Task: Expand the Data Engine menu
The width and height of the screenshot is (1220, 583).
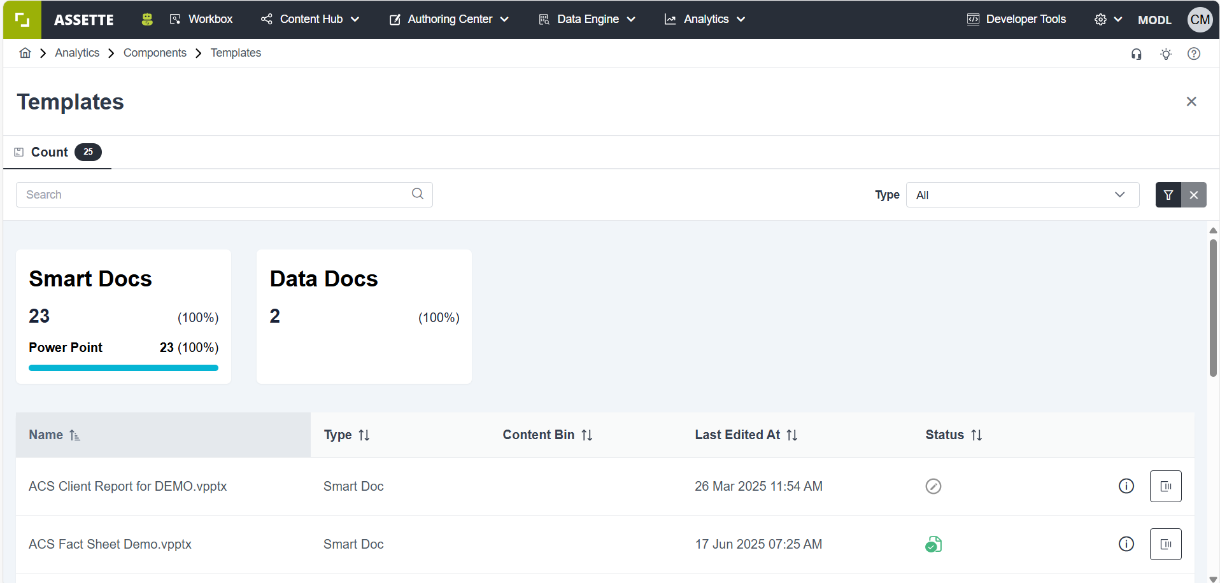Action: pos(587,20)
